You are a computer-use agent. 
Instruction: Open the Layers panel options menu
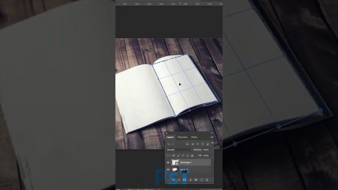[x=212, y=137]
